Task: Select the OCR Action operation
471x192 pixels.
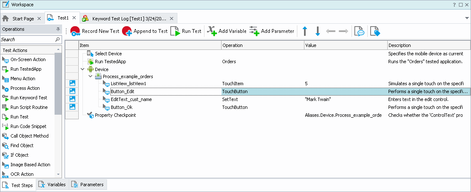Action: (x=22, y=174)
